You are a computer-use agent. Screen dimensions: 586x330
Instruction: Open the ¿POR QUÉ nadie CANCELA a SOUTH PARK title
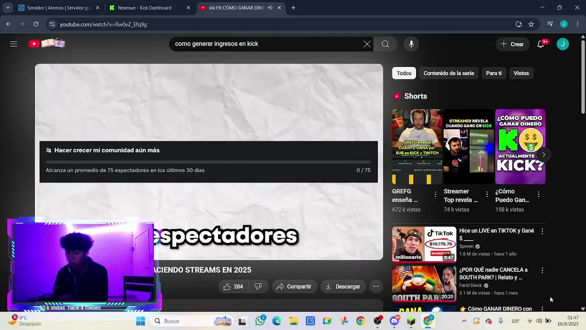[x=493, y=274]
